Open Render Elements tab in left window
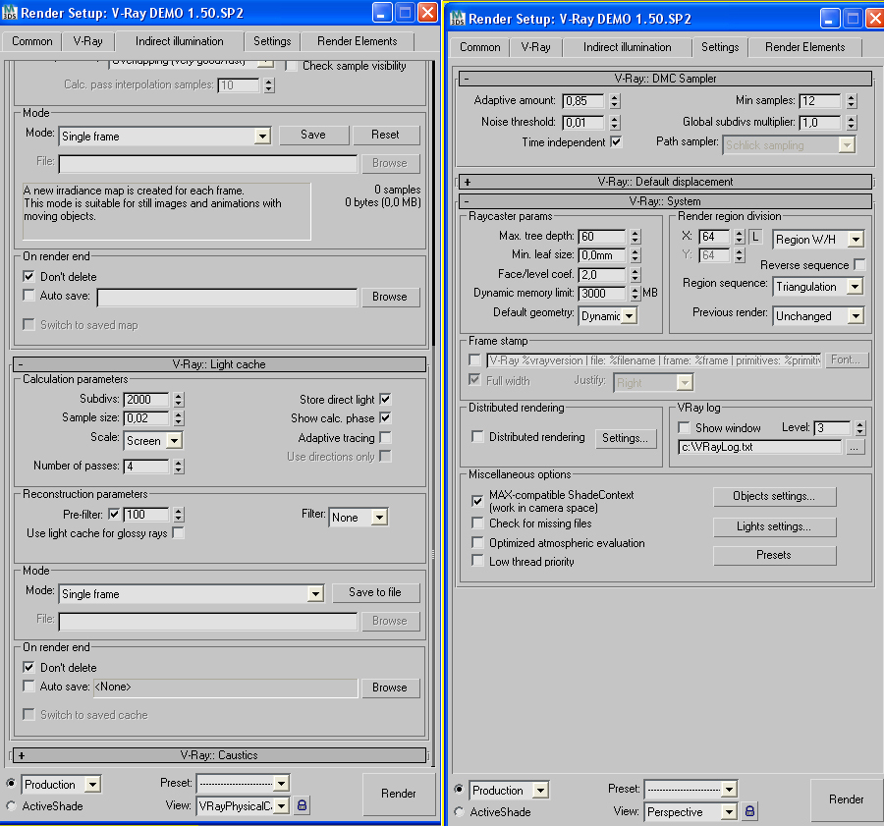Viewport: 884px width, 826px height. tap(357, 41)
